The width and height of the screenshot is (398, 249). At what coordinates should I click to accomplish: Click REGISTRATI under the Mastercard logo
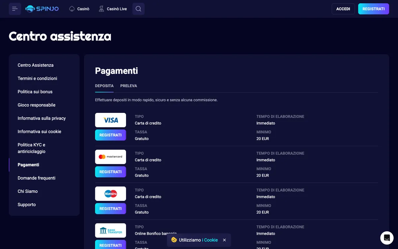[x=110, y=172]
